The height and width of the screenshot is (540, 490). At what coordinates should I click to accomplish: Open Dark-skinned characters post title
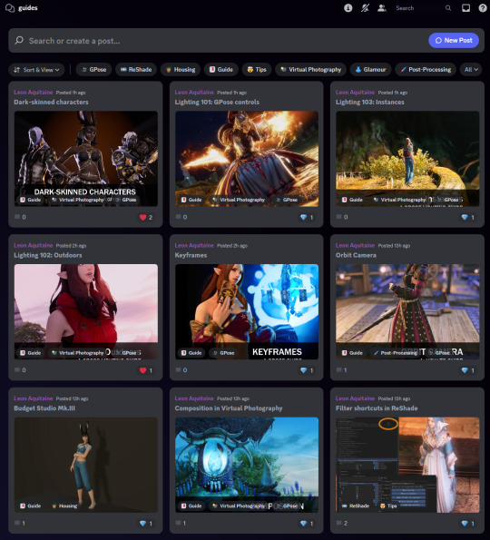coord(51,102)
